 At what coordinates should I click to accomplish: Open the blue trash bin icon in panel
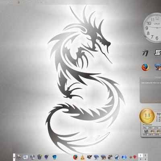pos(54,157)
